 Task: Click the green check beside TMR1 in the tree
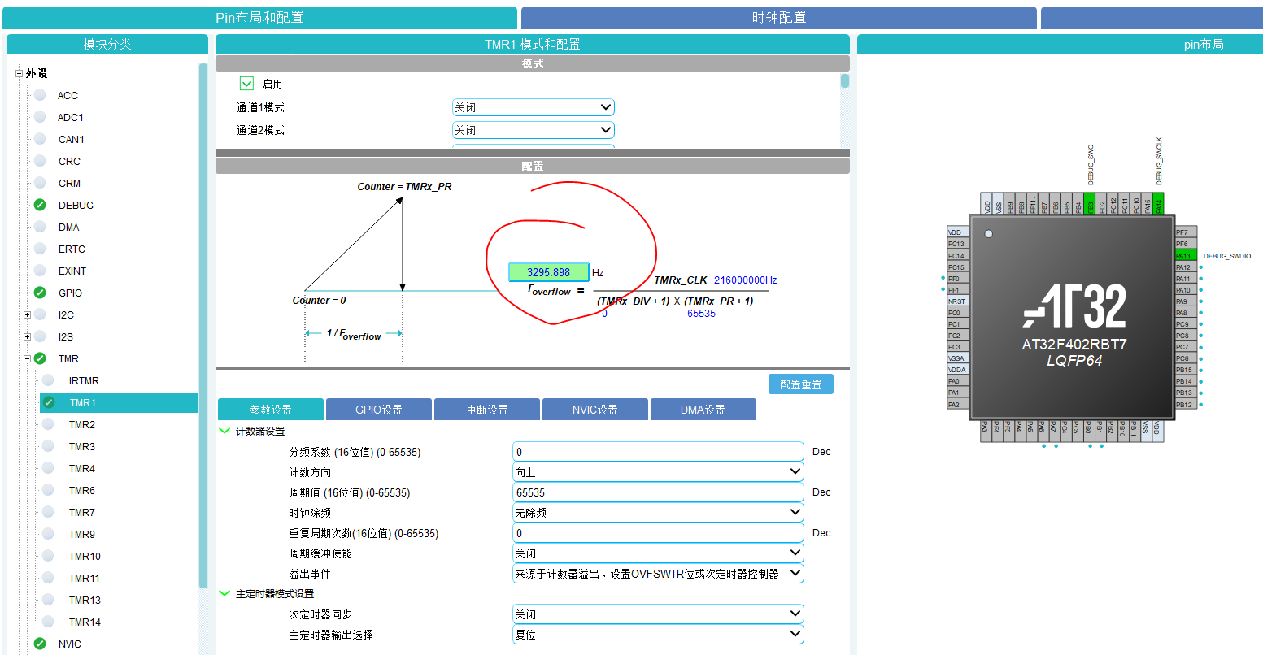pyautogui.click(x=50, y=402)
